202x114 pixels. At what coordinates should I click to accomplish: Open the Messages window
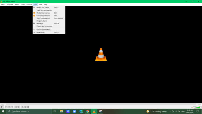(49, 24)
